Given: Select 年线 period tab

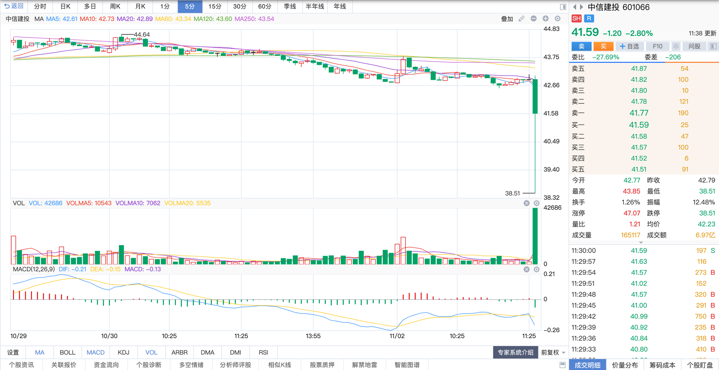Looking at the screenshot, I should pos(340,6).
